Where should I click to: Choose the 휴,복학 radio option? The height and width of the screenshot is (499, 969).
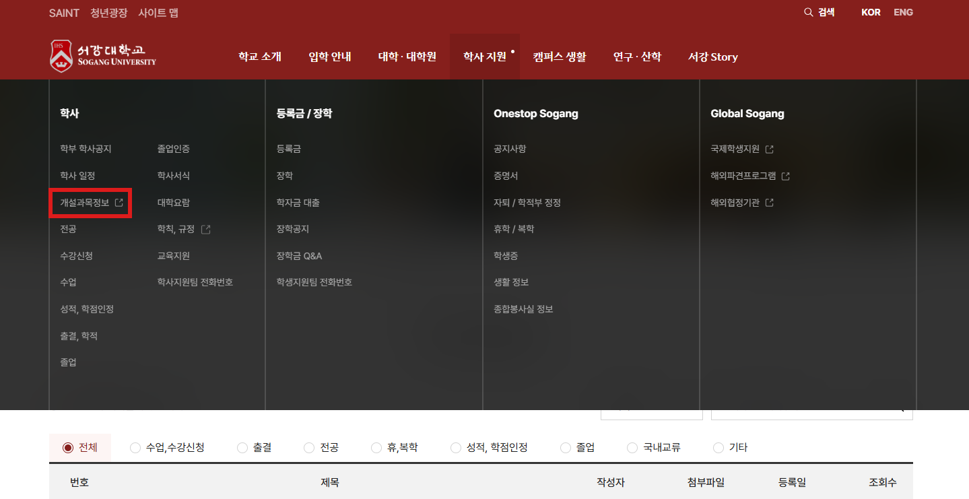[x=376, y=448]
